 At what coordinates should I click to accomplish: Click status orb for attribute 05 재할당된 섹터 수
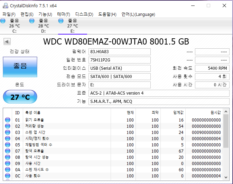pos(8,145)
